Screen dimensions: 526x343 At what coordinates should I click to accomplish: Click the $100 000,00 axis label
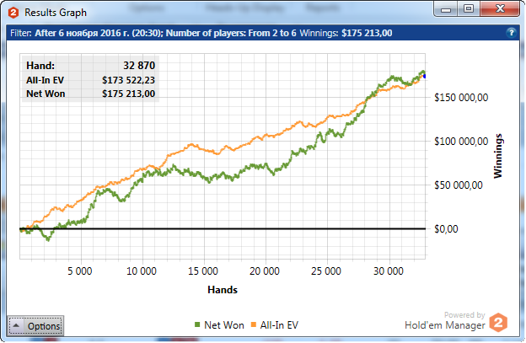pos(461,141)
